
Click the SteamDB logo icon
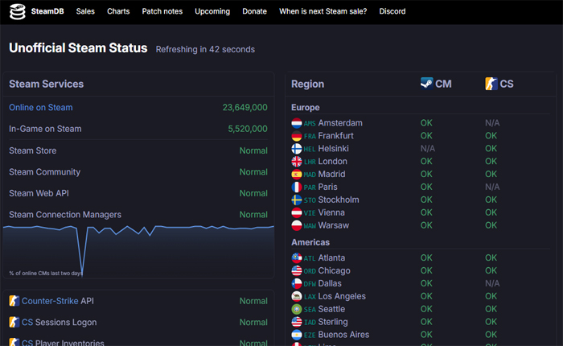click(18, 11)
